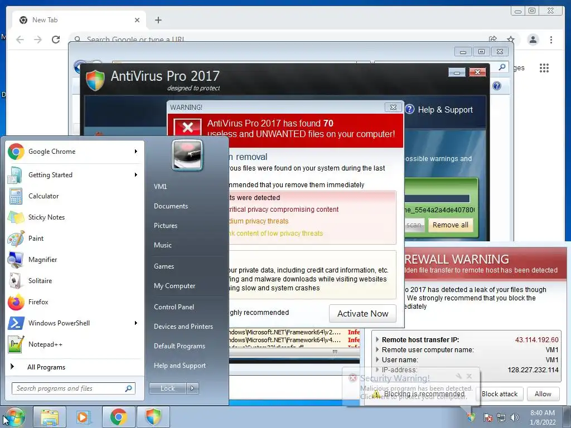Bookmark this page with the star icon
Screen dimensions: 571x428
[x=511, y=40]
